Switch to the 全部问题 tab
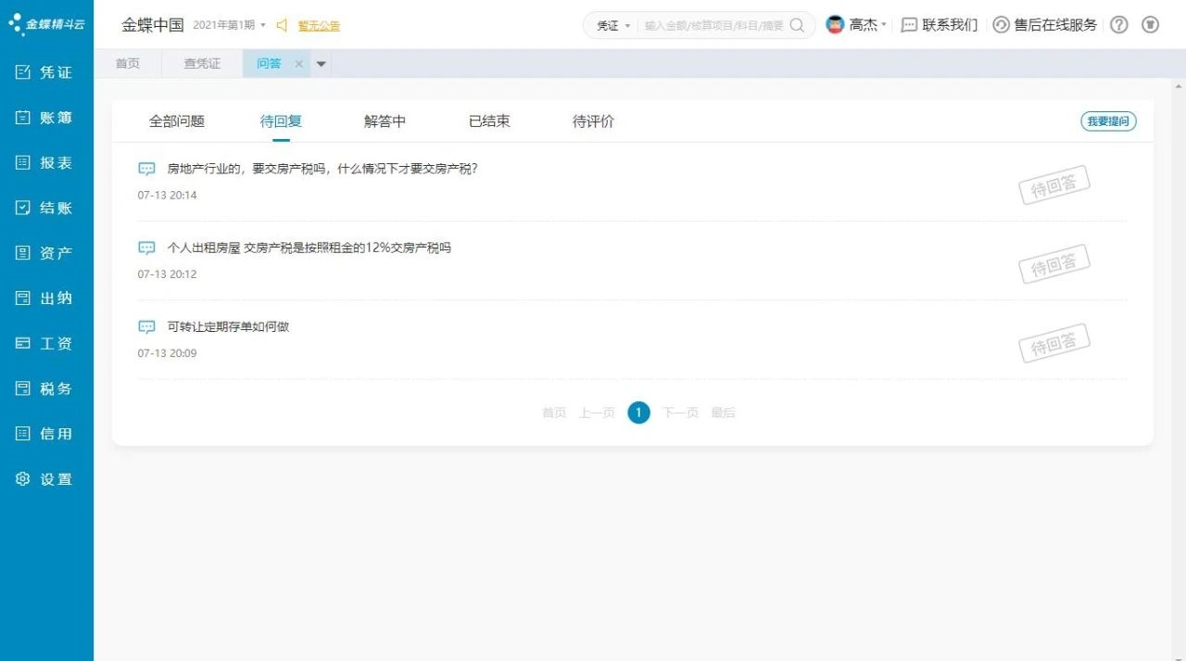The height and width of the screenshot is (661, 1186). (177, 121)
